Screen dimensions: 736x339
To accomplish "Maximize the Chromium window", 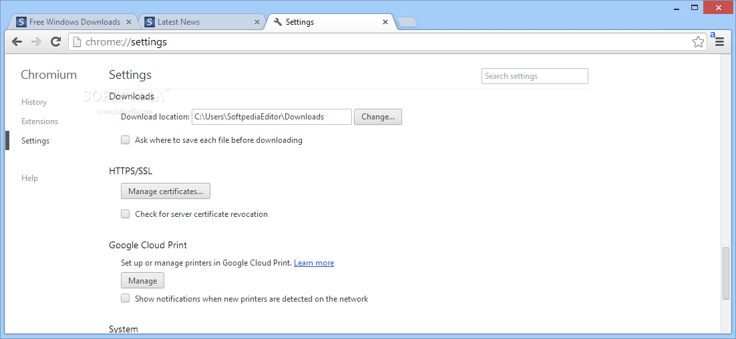I will pyautogui.click(x=695, y=7).
